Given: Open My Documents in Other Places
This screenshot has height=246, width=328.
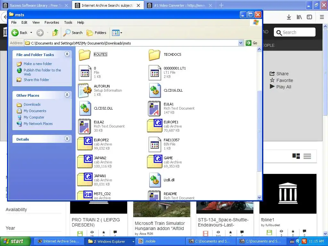Looking at the screenshot, I should [35, 111].
